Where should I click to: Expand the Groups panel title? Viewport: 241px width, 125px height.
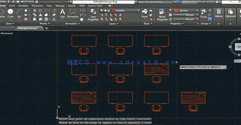[x=206, y=24]
